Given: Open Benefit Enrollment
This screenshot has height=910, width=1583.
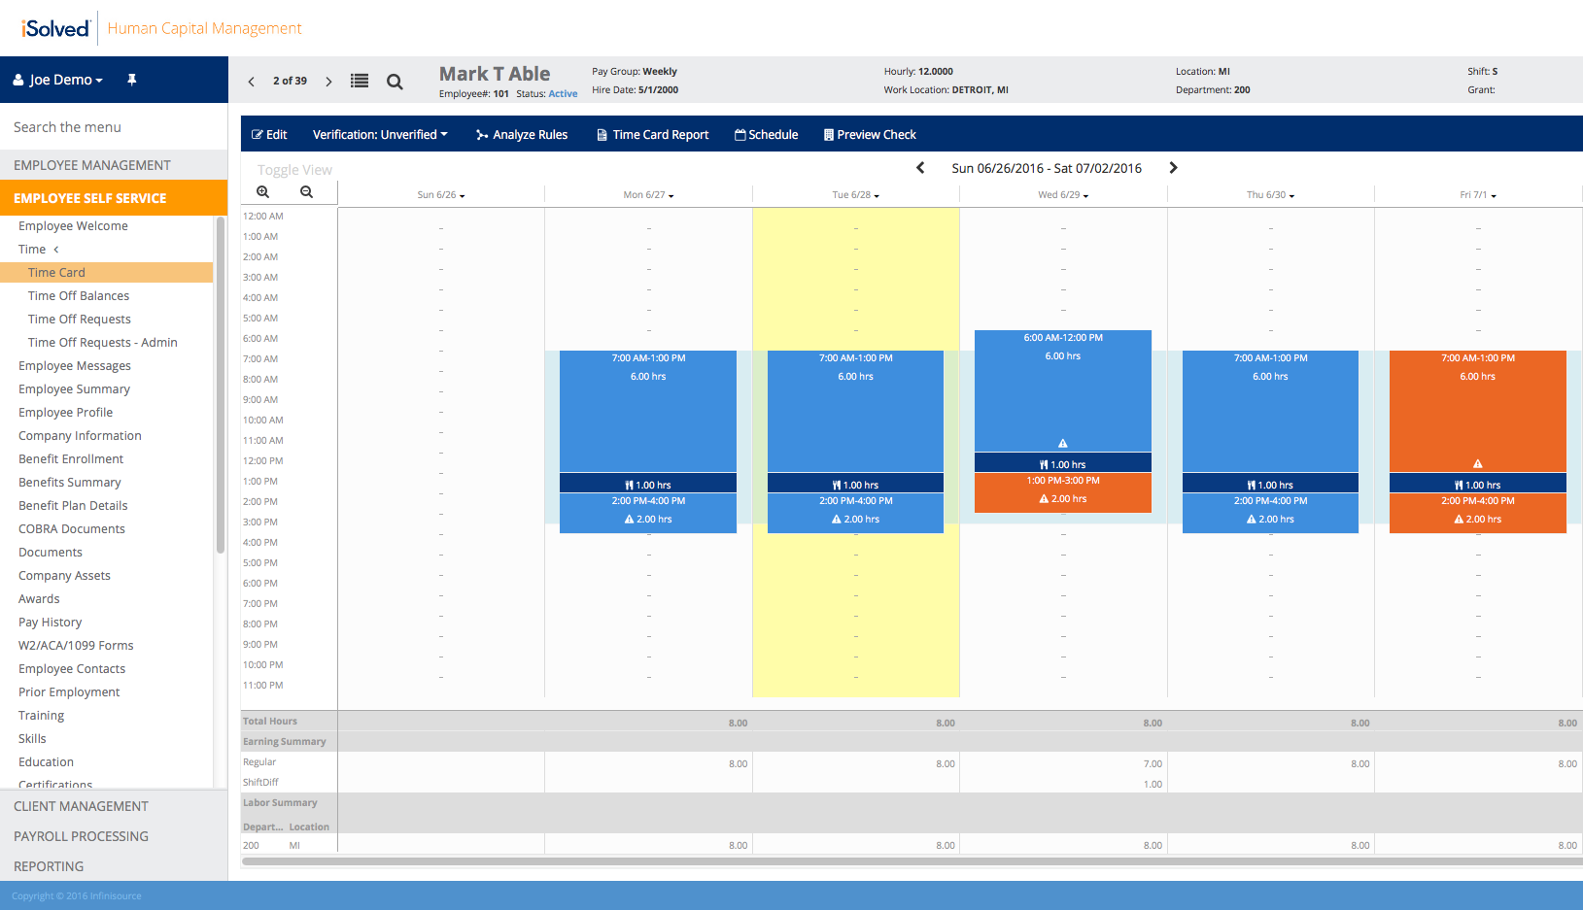Looking at the screenshot, I should [71, 459].
